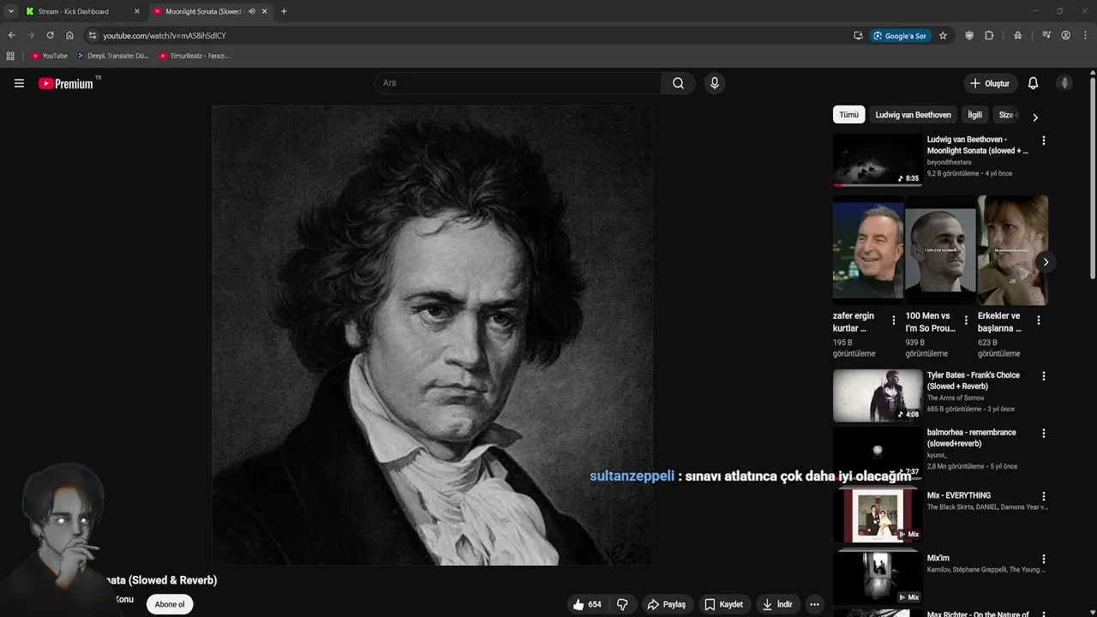This screenshot has height=617, width=1097.
Task: Open a new browser tab
Action: (284, 11)
